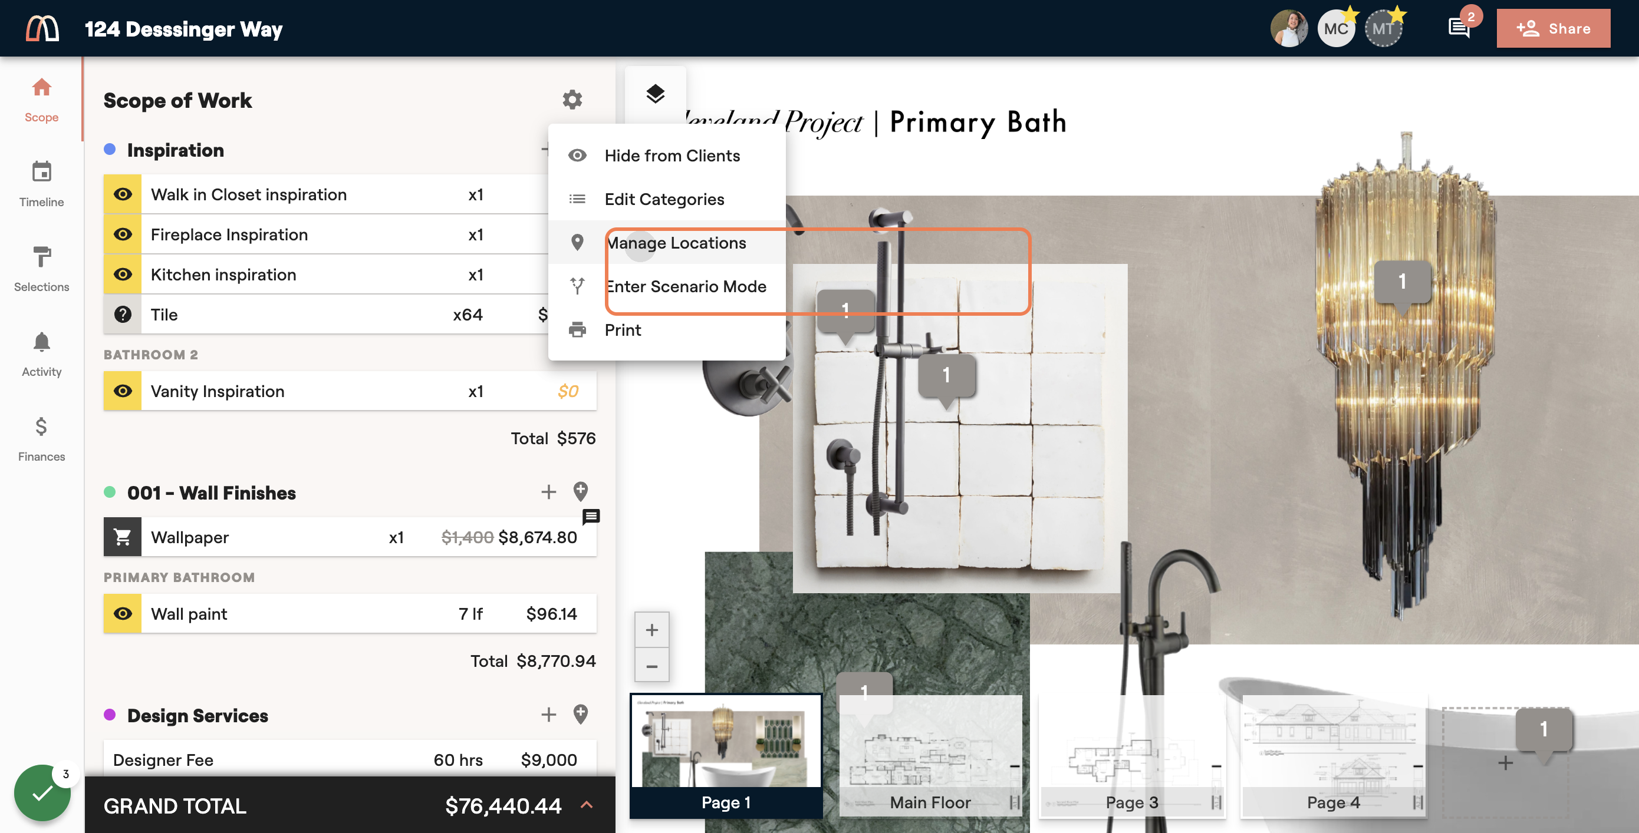Go to Selections paint roller section
This screenshot has height=833, width=1639.
[41, 269]
